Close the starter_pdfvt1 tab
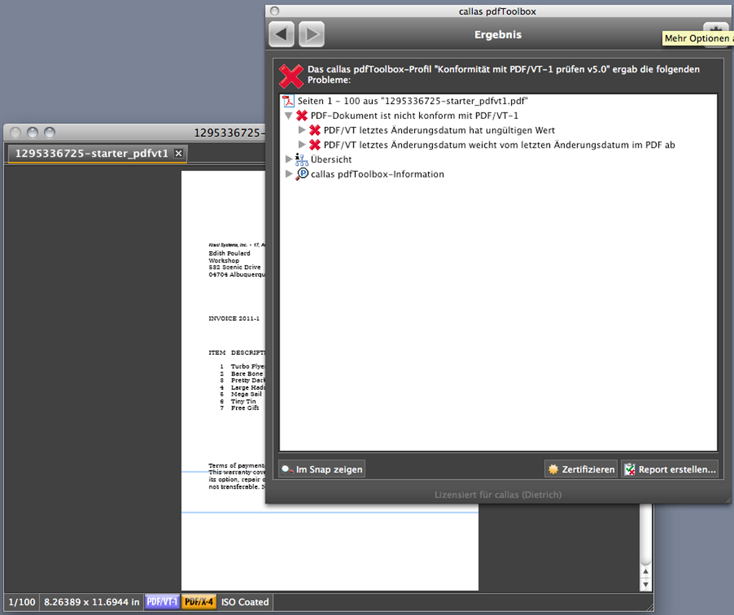734x615 pixels. (178, 153)
